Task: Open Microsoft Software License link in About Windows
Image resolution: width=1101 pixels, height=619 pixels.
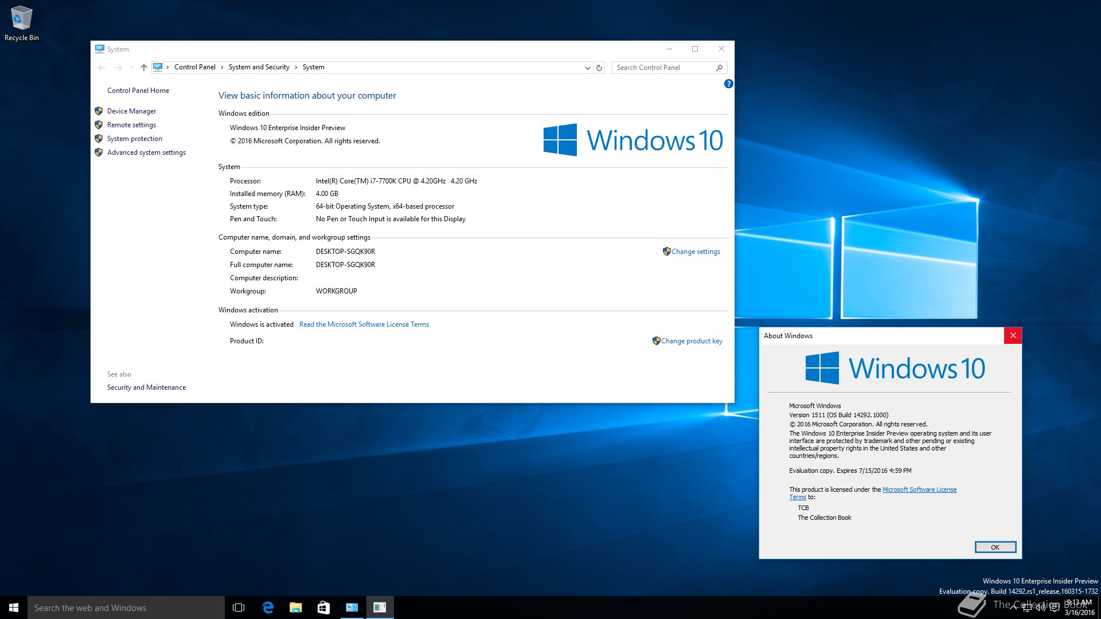Action: (919, 489)
